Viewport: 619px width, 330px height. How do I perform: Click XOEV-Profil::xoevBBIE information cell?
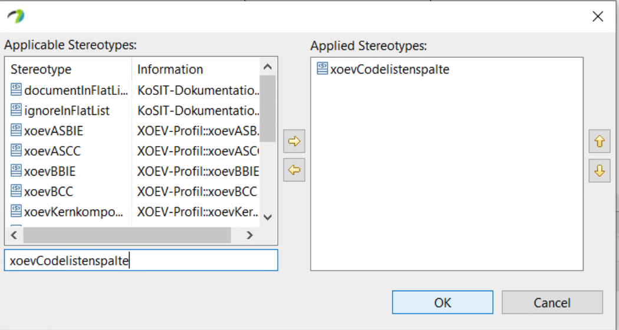[x=198, y=171]
